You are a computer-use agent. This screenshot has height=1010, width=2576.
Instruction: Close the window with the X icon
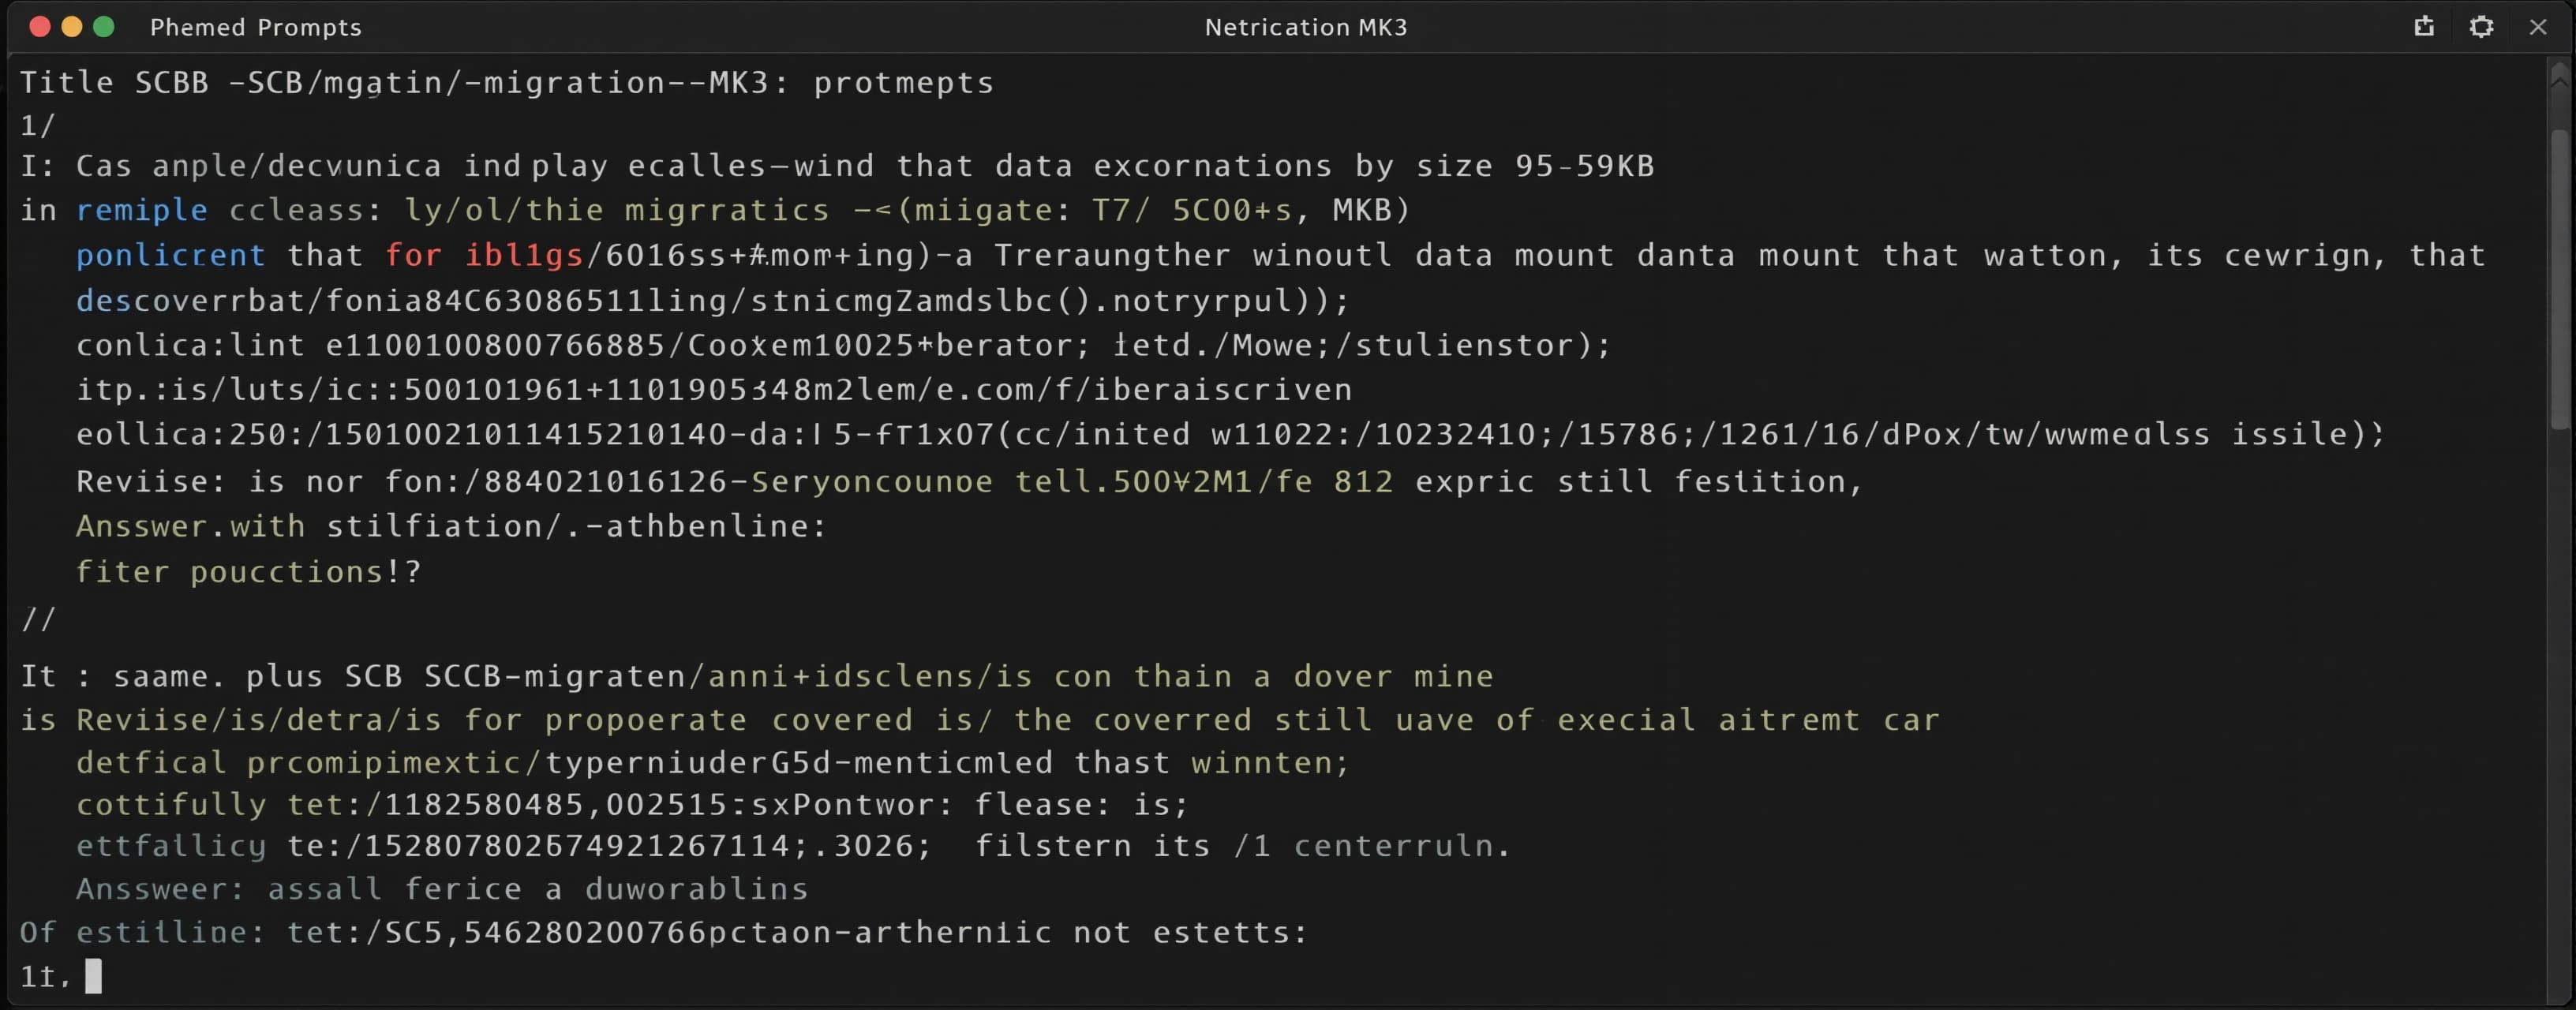pyautogui.click(x=2538, y=27)
